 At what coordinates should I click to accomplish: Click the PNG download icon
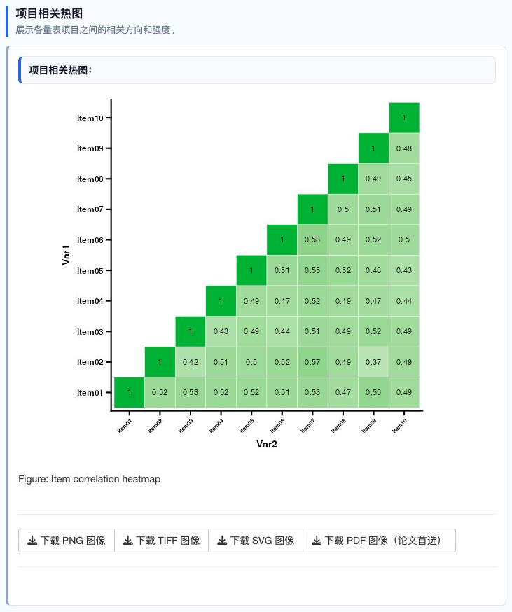pos(32,541)
